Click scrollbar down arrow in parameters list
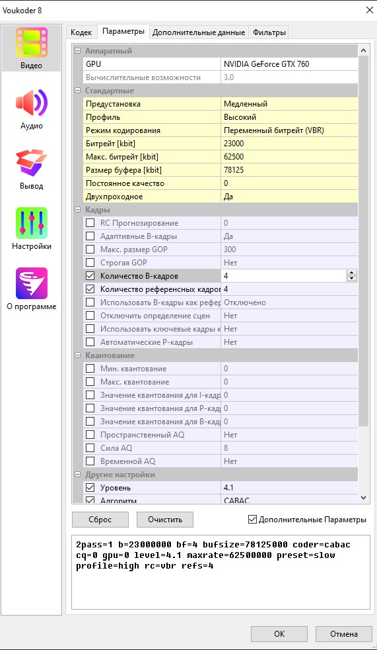Image resolution: width=377 pixels, height=650 pixels. 363,498
